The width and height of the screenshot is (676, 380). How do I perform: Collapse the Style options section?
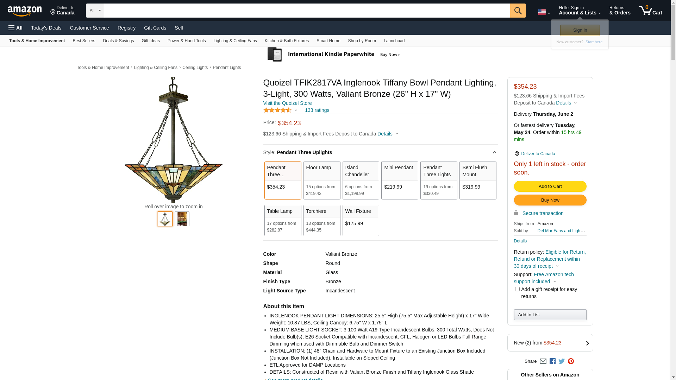494,152
